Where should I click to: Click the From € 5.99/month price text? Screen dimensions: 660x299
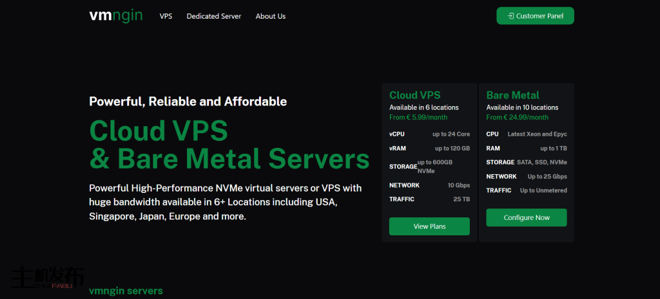click(x=418, y=118)
